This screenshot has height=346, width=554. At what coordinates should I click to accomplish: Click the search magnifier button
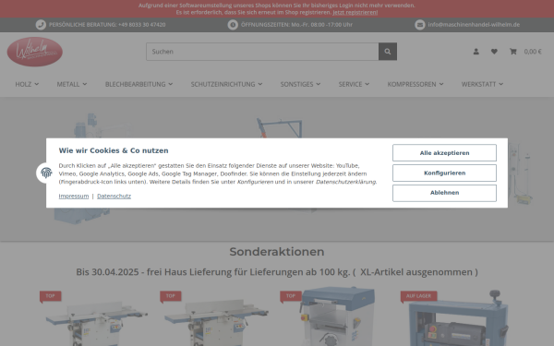click(x=388, y=52)
